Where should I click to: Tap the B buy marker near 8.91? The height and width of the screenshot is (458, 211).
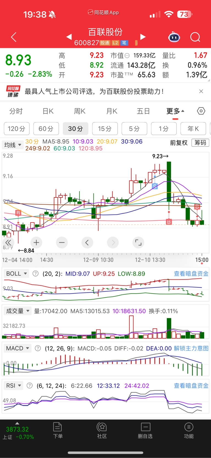(x=18, y=213)
